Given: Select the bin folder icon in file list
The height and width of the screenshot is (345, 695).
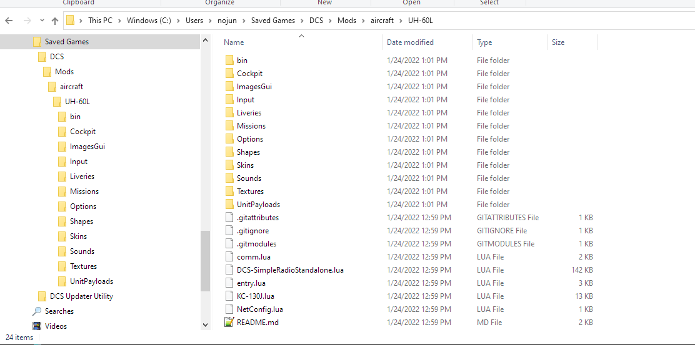Looking at the screenshot, I should coord(229,60).
